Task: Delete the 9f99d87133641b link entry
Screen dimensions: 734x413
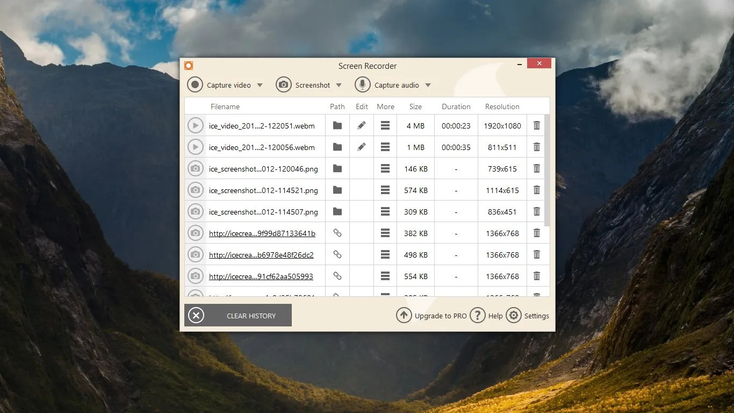Action: point(536,233)
